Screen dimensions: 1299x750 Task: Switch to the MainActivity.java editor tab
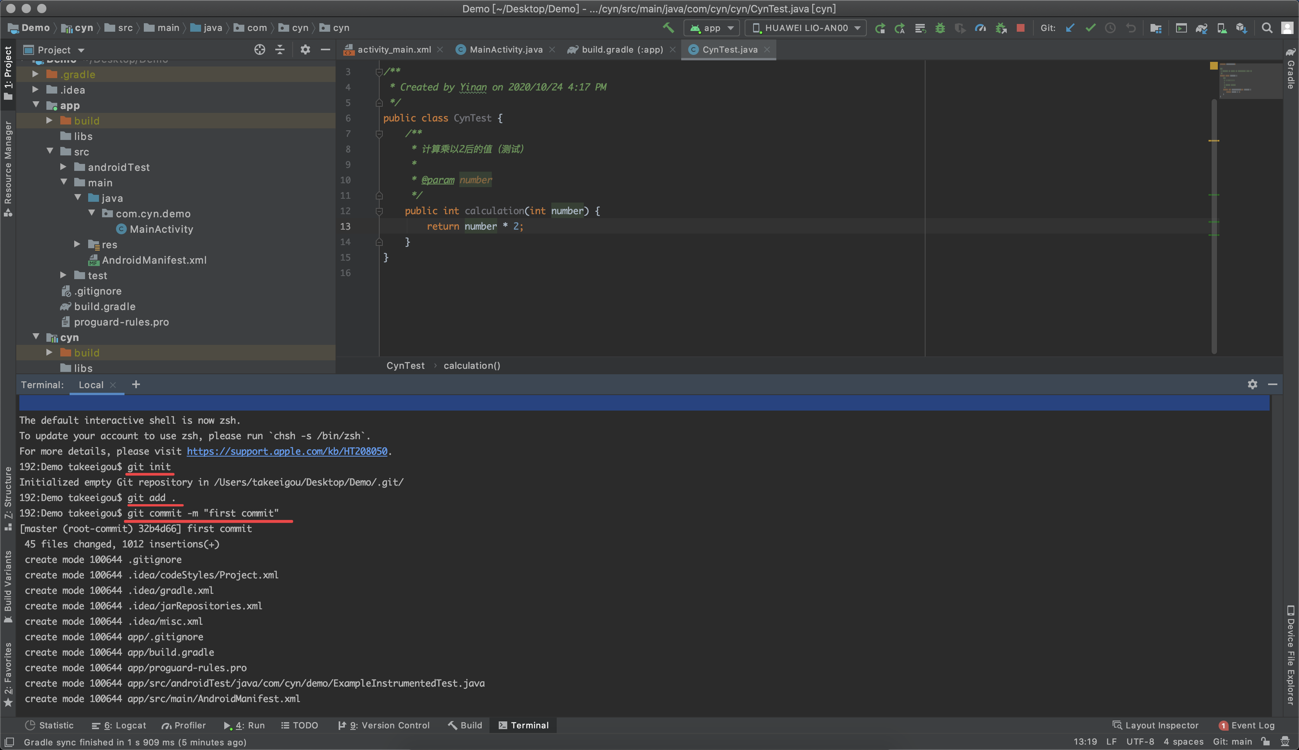[x=505, y=49]
